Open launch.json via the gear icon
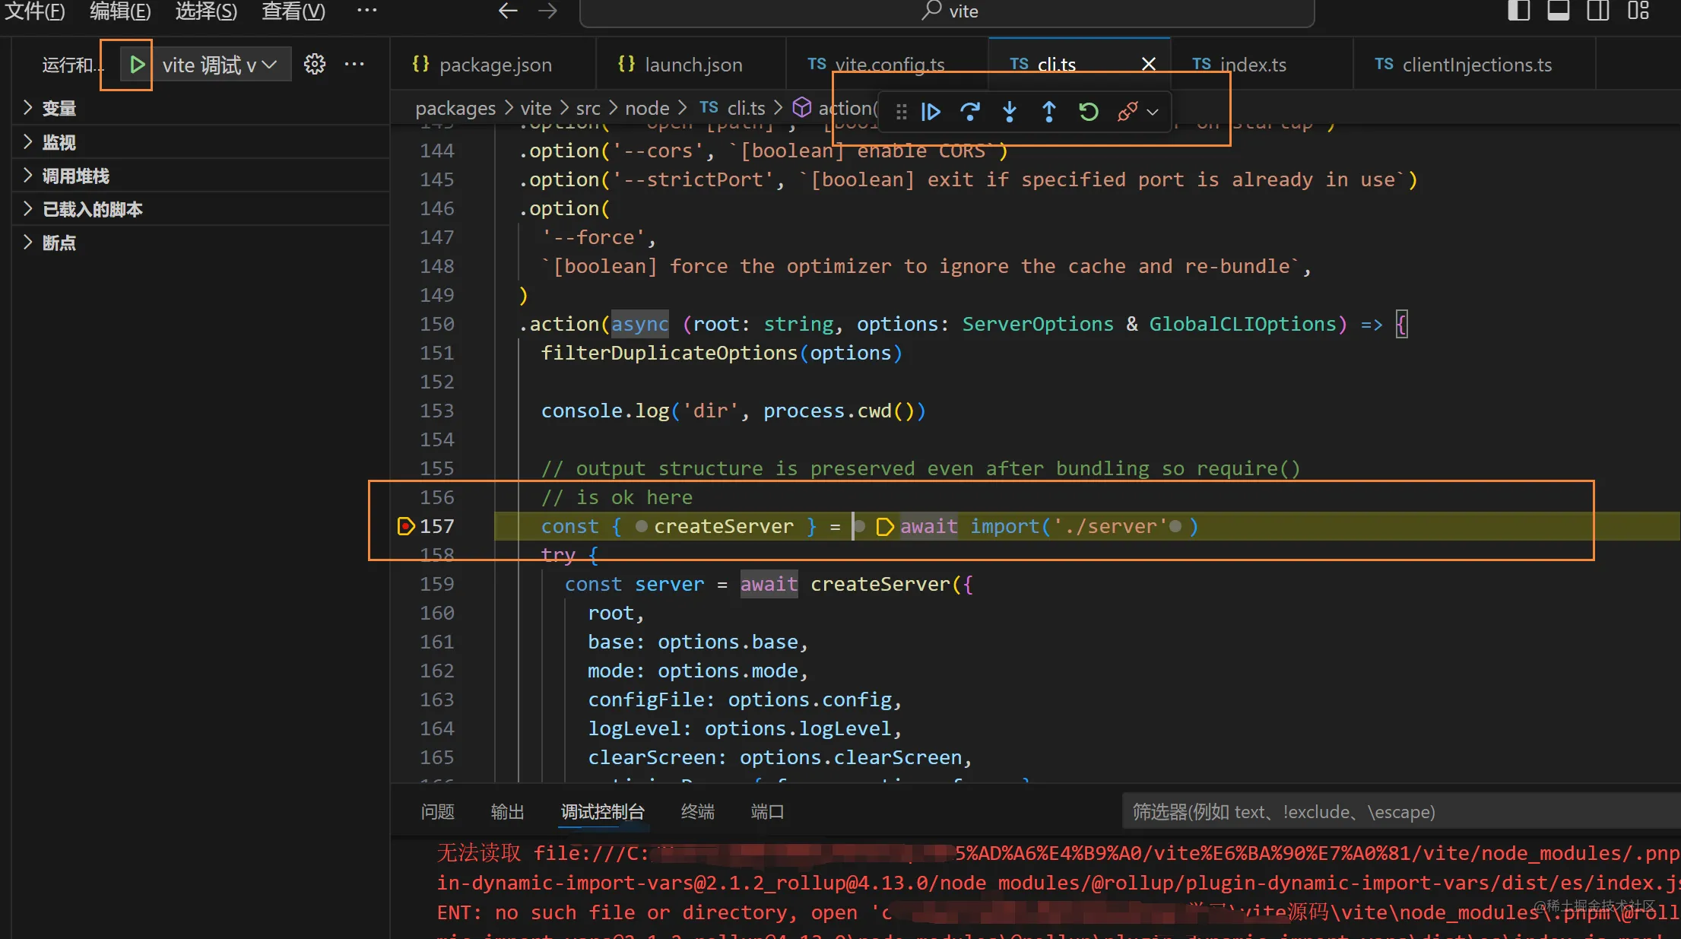The height and width of the screenshot is (939, 1681). [x=315, y=65]
